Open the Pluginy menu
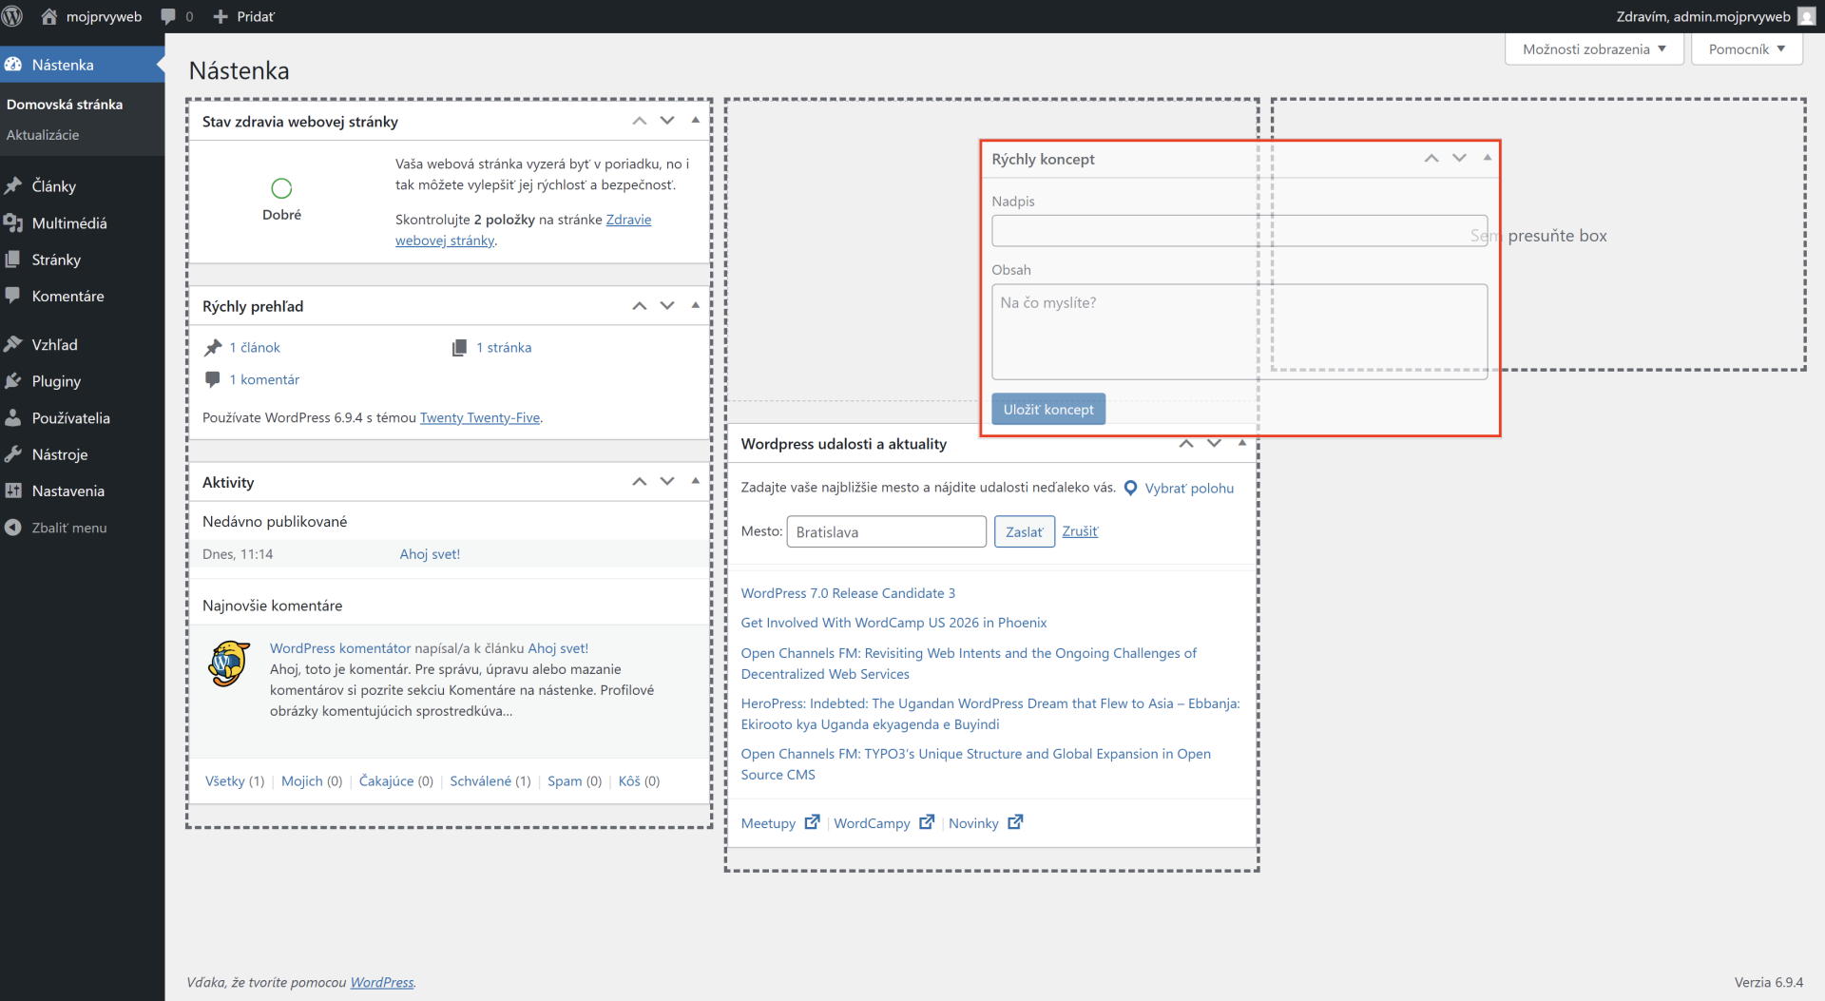 point(82,381)
